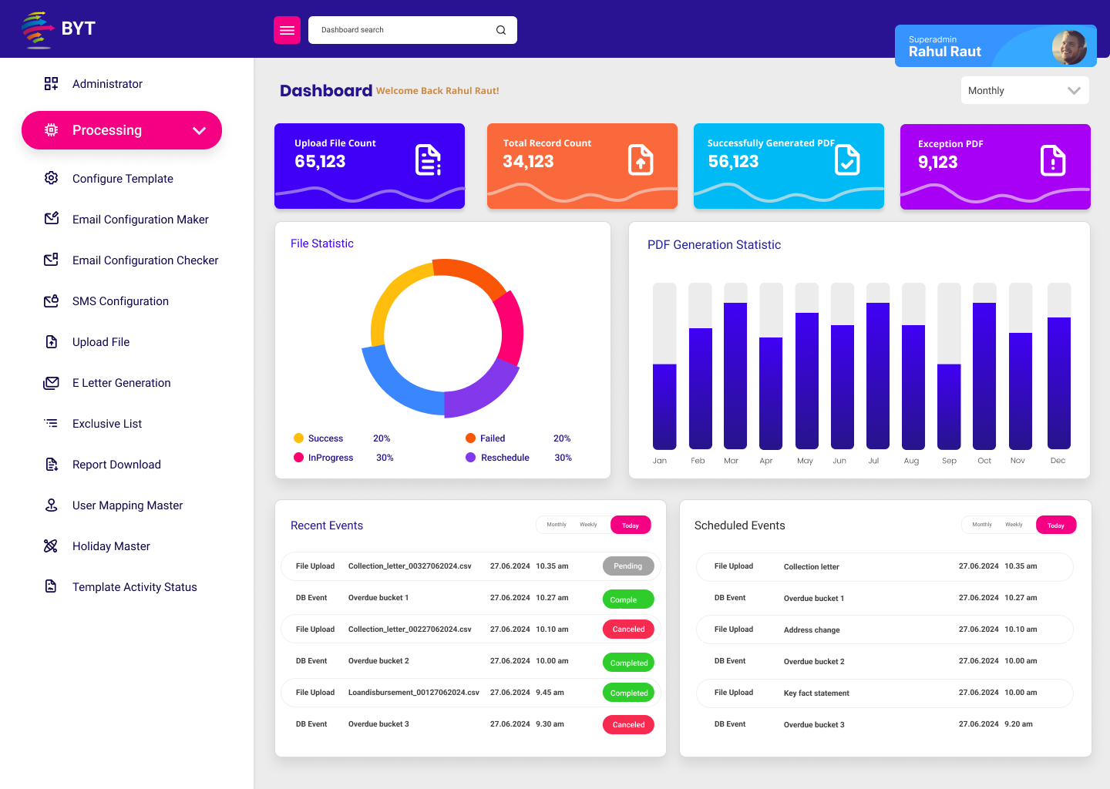1110x789 pixels.
Task: Open Template Activity Status menu item
Action: click(x=134, y=587)
